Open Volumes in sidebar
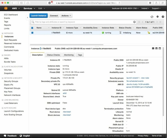 (x=8, y=70)
